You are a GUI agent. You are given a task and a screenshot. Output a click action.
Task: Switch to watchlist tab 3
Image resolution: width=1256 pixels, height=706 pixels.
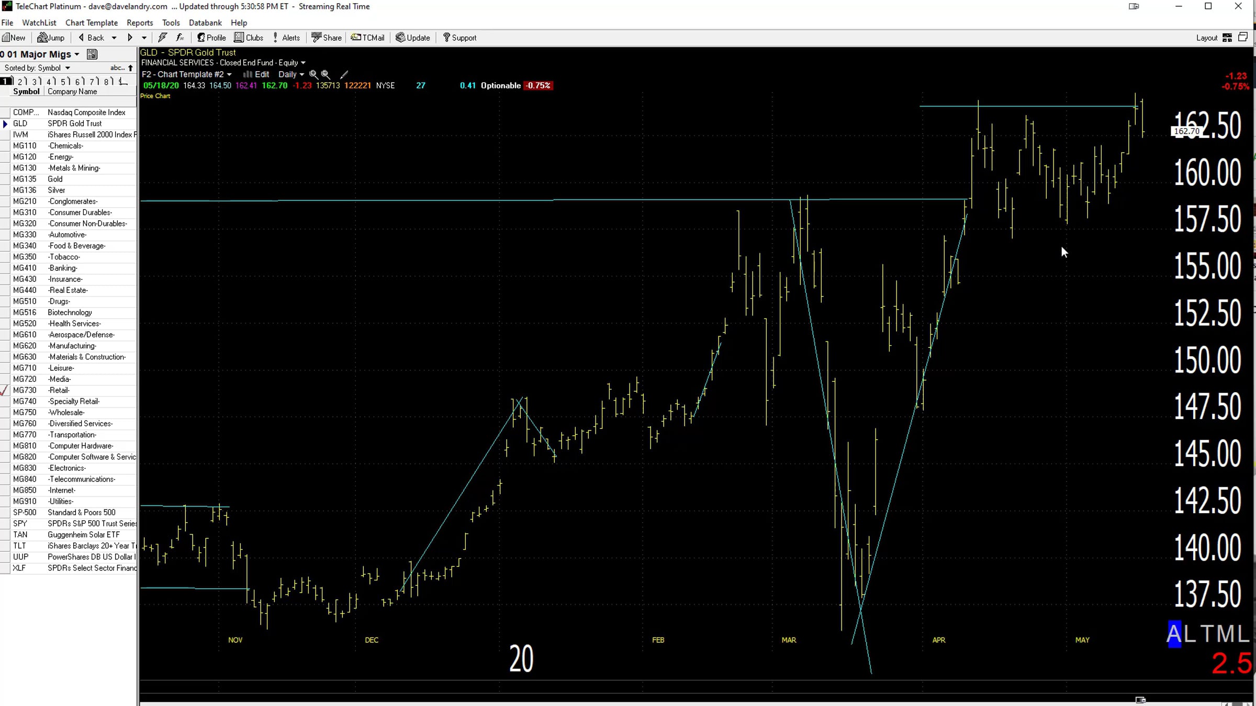click(36, 81)
